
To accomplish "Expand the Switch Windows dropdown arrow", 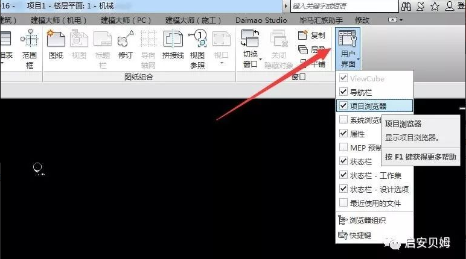I will [260, 60].
